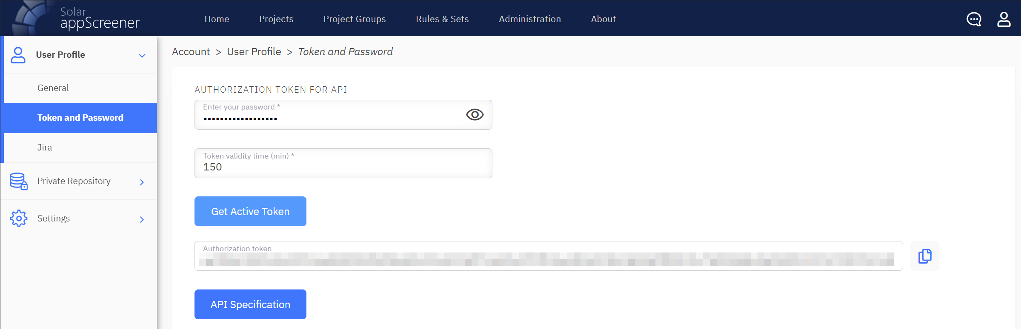Screen dimensions: 1021x329
Task: Select Jira in the sidebar
Action: [45, 147]
